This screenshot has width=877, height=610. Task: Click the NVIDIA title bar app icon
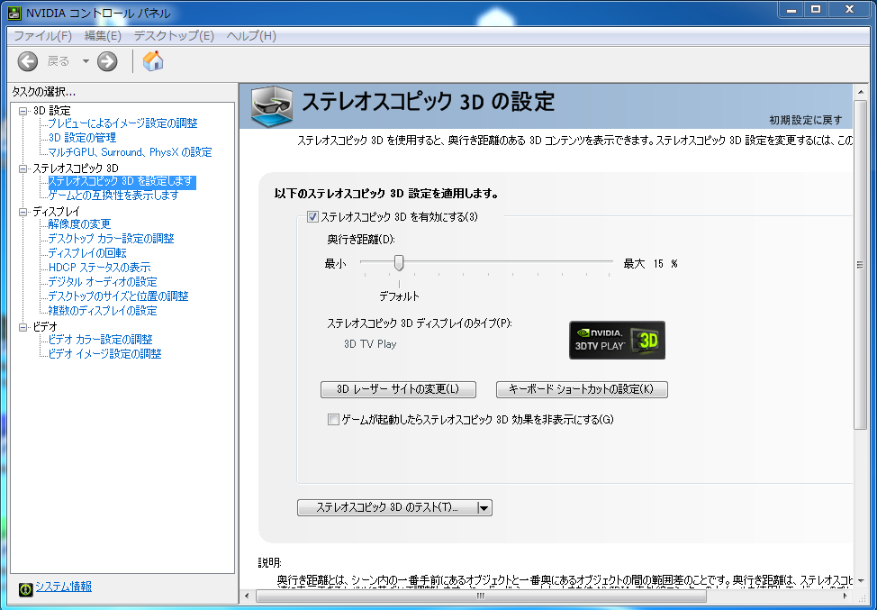click(14, 13)
